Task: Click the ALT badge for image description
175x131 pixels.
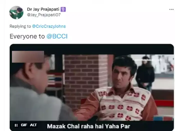Action: (x=33, y=125)
